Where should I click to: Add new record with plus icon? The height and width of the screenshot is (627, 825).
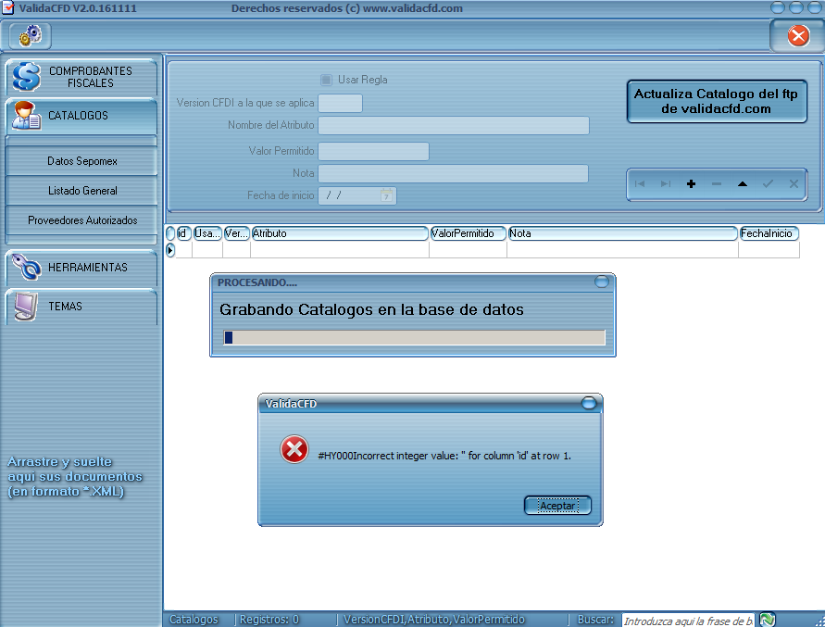[x=692, y=183]
